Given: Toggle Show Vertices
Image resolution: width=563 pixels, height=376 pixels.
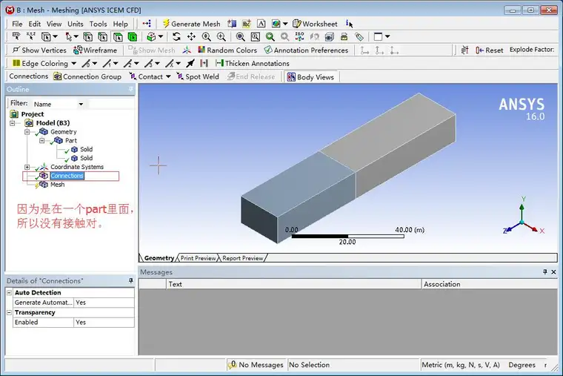Looking at the screenshot, I should tap(39, 50).
